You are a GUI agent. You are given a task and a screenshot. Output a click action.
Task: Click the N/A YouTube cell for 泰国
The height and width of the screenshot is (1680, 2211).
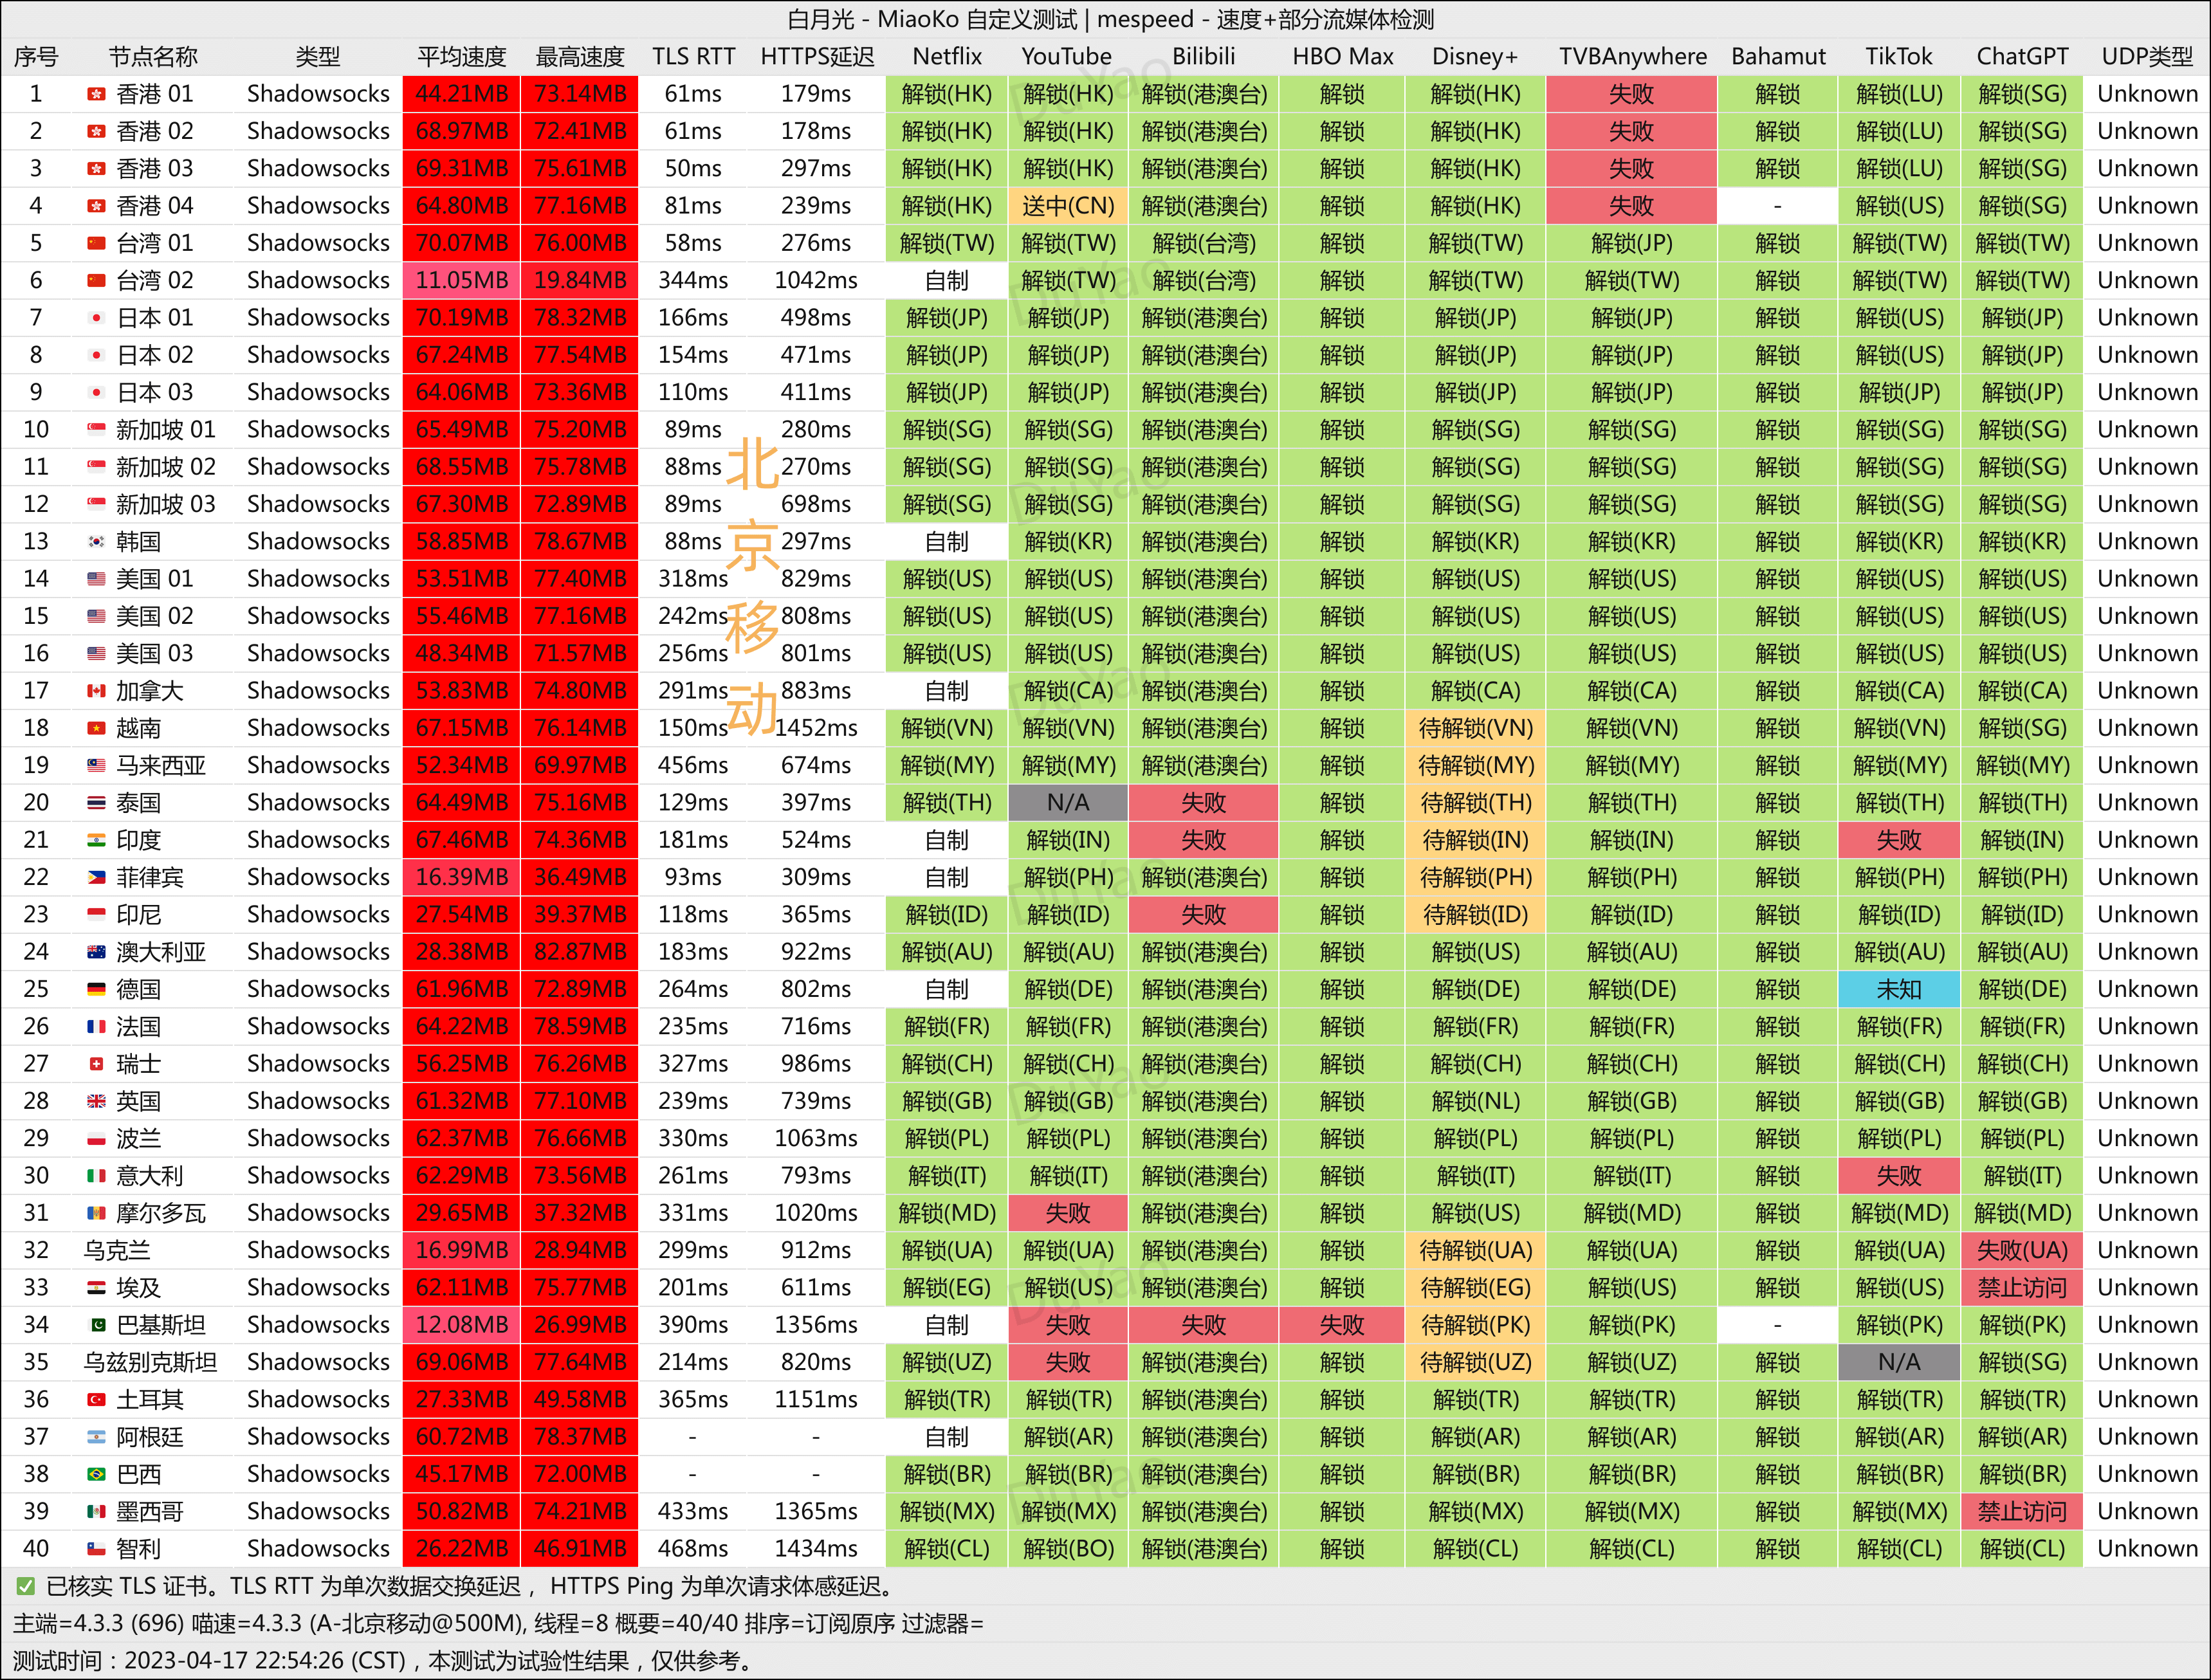pos(1068,803)
